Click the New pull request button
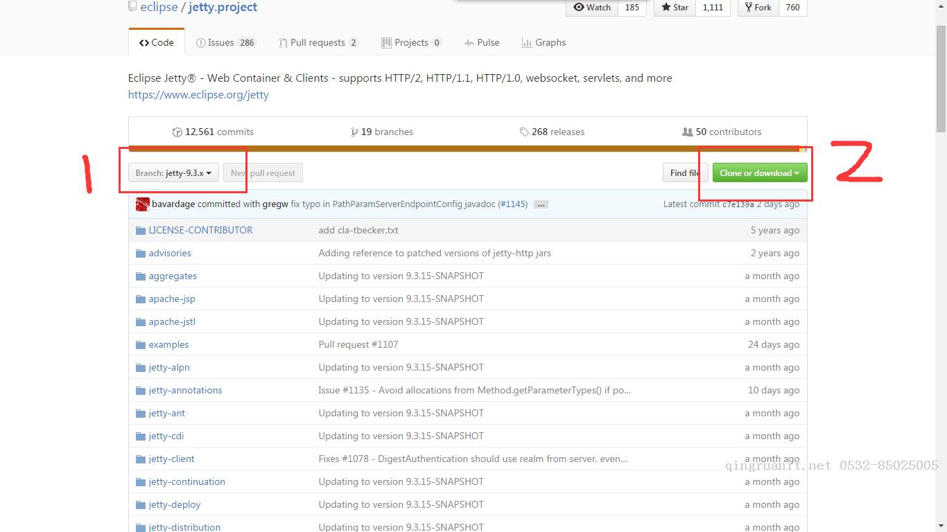Image resolution: width=947 pixels, height=532 pixels. pos(263,173)
